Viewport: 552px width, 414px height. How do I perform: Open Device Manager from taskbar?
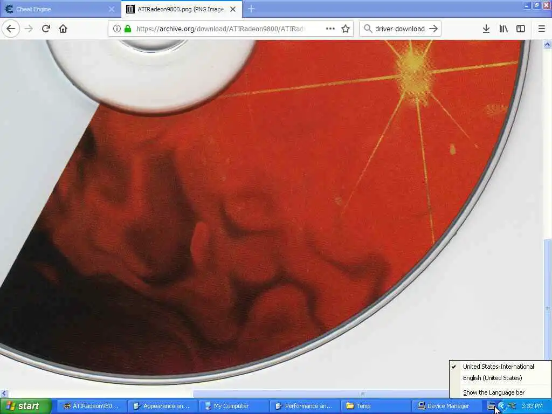(x=446, y=406)
